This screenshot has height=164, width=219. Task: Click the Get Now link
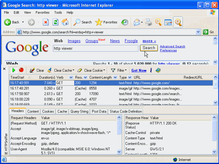[139, 70]
